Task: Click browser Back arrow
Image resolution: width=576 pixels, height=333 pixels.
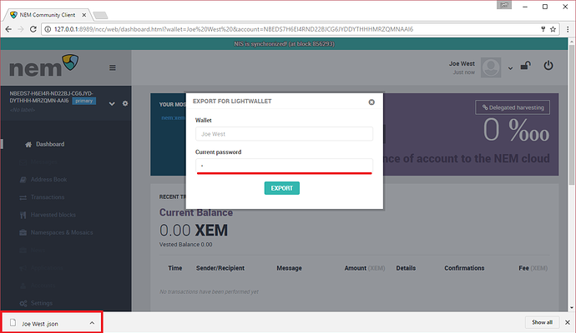Action: coord(8,29)
